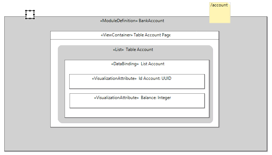Image resolution: width=272 pixels, height=155 pixels.
Task: Click the ModuleDefinition stereotype text
Action: point(119,21)
